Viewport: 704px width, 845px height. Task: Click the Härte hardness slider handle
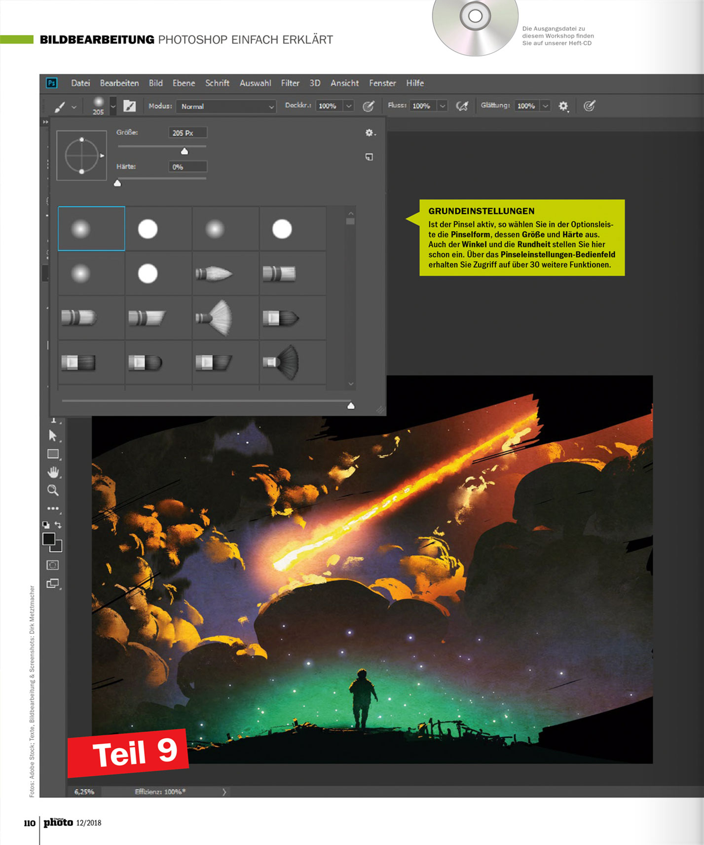tap(117, 183)
